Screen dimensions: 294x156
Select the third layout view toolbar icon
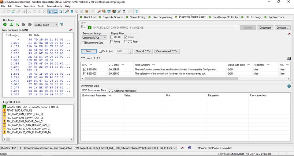(61, 11)
